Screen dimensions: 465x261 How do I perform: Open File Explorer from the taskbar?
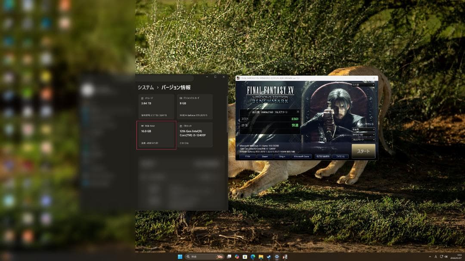tap(261, 257)
